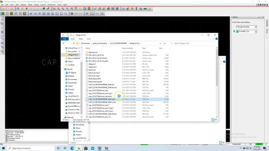The height and width of the screenshot is (151, 269).
Task: Open Cortana from the taskbar
Action: pyautogui.click(x=58, y=148)
